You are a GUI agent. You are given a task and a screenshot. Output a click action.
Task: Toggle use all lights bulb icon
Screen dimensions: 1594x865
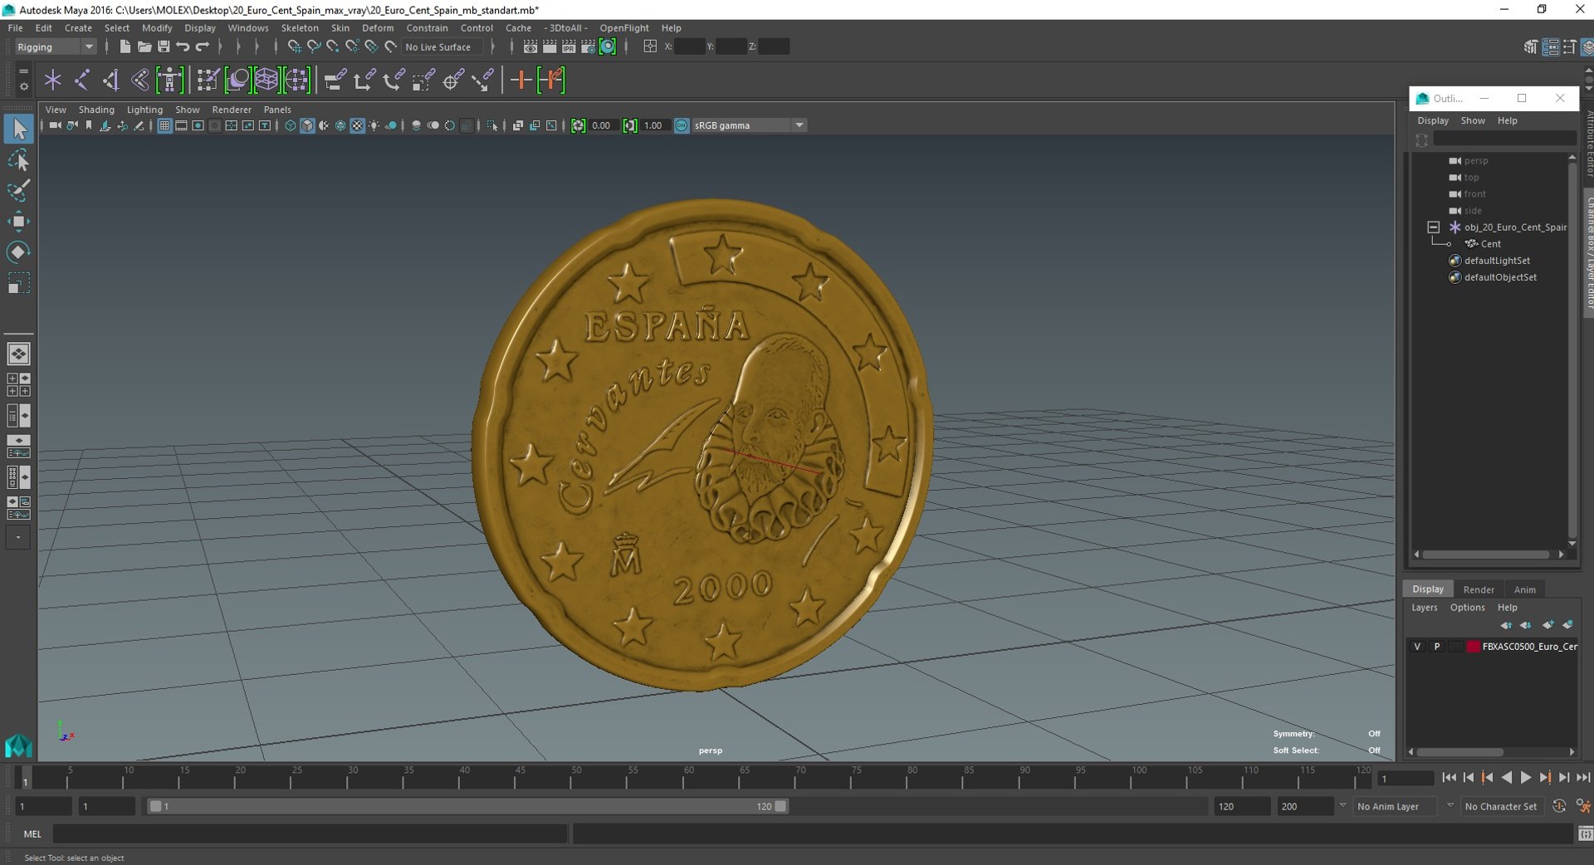point(374,125)
